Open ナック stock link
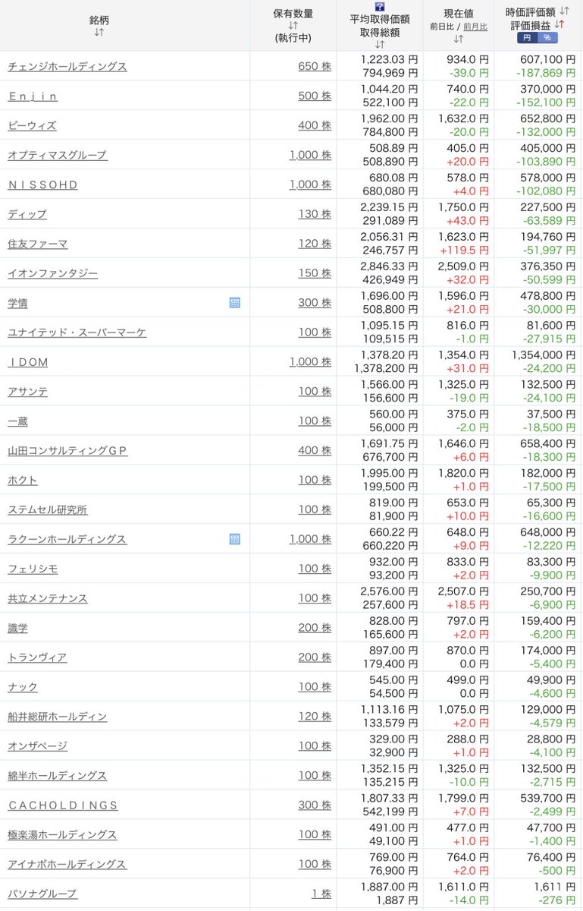Screen dimensions: 583x911 tap(23, 687)
